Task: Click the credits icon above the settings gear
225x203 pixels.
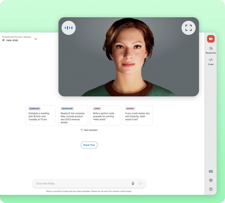Action: tap(211, 171)
